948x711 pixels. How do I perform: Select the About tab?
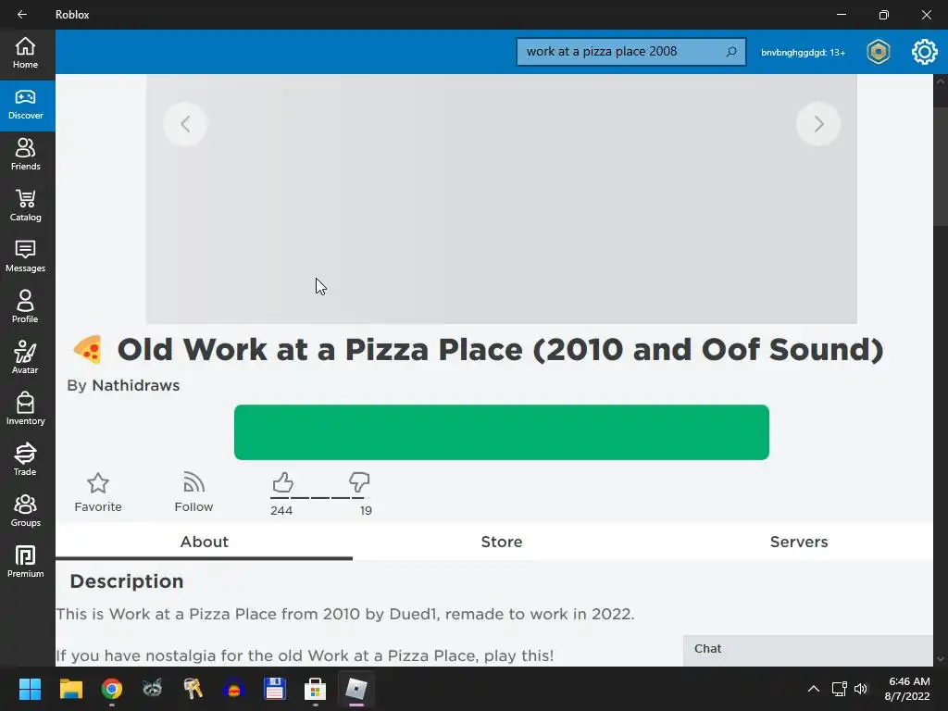[x=205, y=542]
